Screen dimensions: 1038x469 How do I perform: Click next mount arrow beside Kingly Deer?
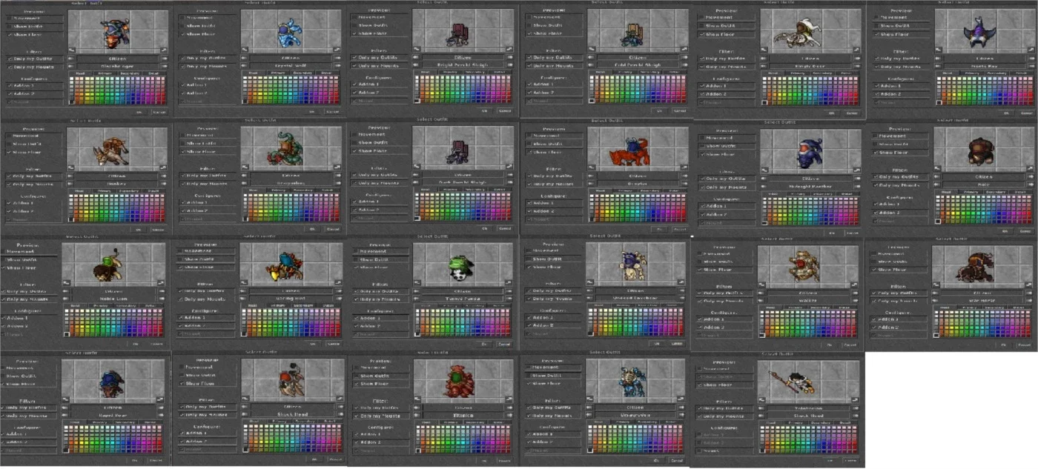(857, 66)
